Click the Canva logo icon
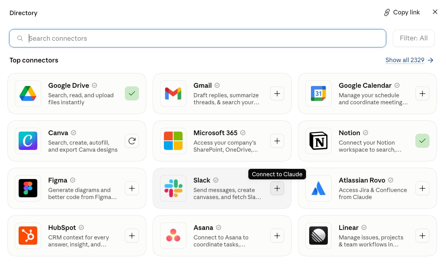This screenshot has height=271, width=446. coord(28,141)
